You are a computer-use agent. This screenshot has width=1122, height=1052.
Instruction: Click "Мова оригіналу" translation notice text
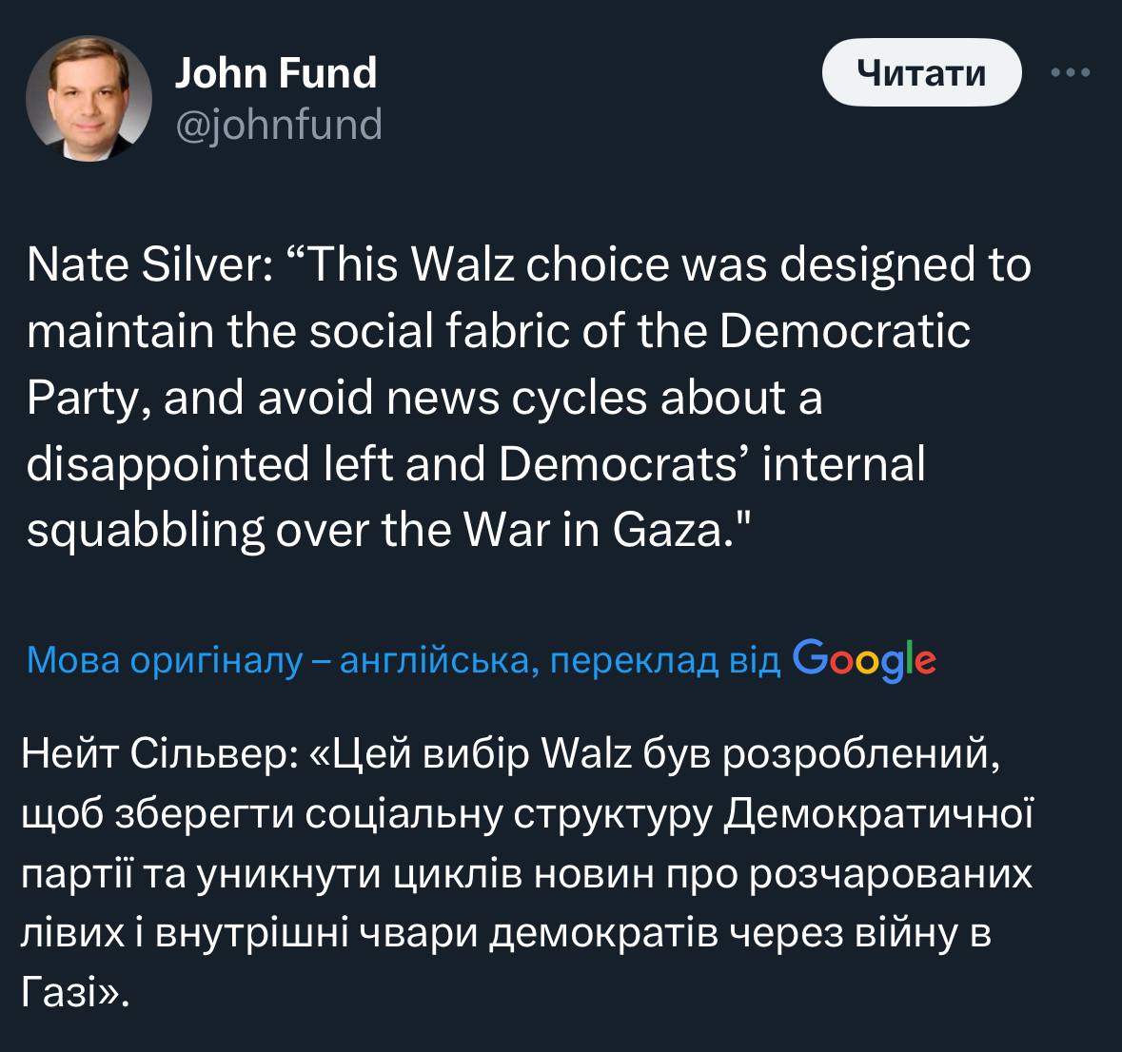[164, 660]
